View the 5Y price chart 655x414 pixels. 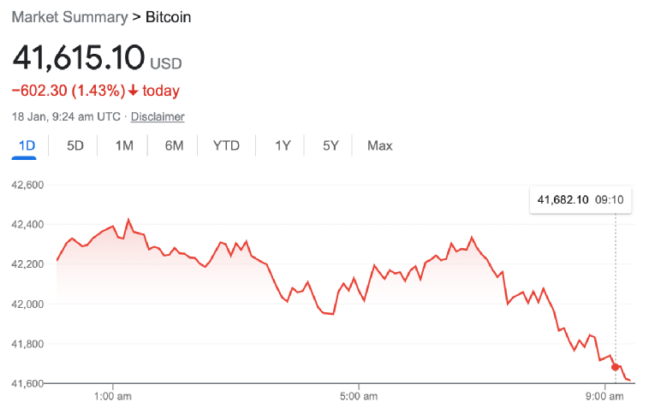pyautogui.click(x=330, y=145)
